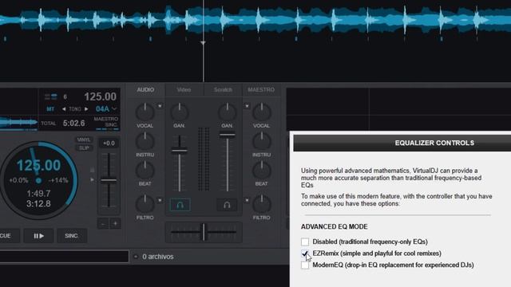This screenshot has width=511, height=287.
Task: Switch to the Video mixer tab
Action: point(184,90)
